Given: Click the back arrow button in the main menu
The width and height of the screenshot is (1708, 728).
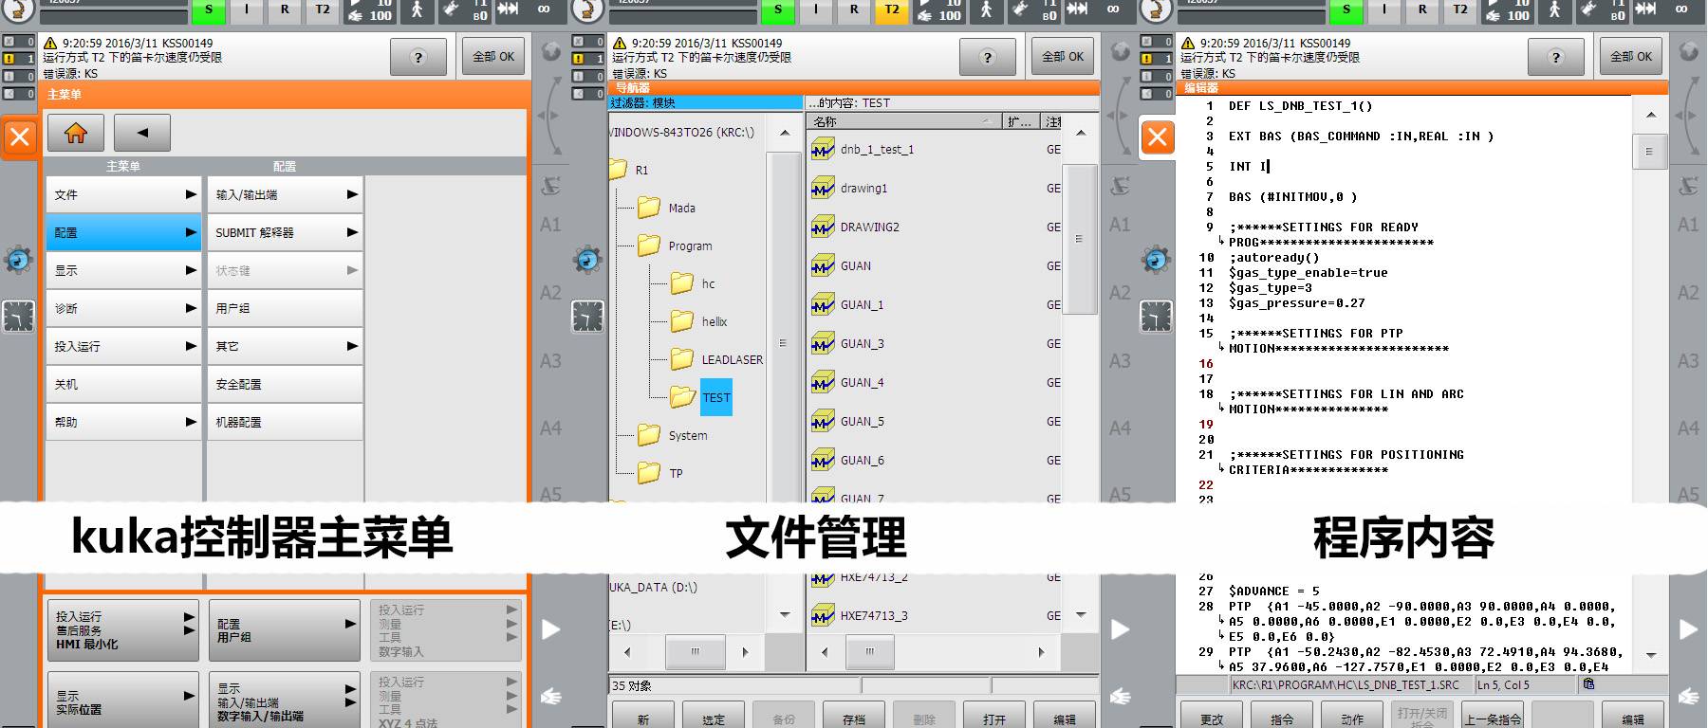Looking at the screenshot, I should [x=142, y=134].
